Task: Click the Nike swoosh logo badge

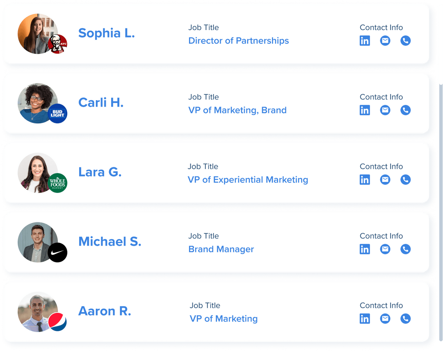Action: point(57,252)
